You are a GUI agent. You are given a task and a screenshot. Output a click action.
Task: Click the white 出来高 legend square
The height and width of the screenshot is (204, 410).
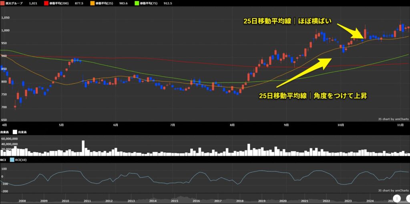pyautogui.click(x=15, y=132)
